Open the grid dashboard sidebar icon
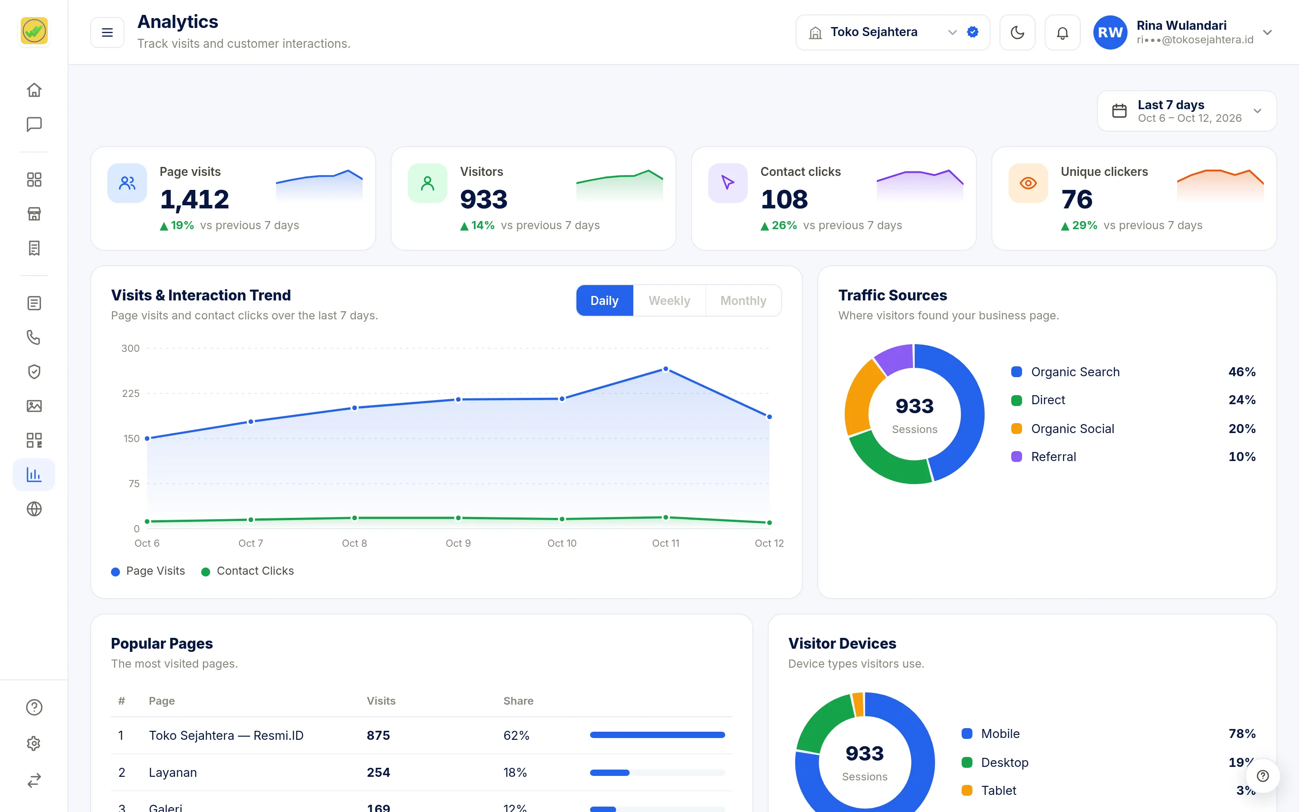The width and height of the screenshot is (1299, 812). click(x=34, y=180)
